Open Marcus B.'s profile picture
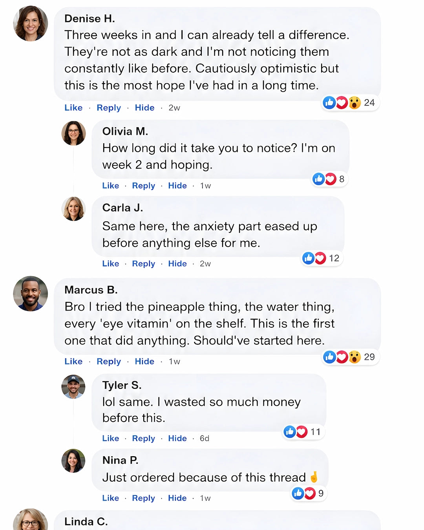Screen dimensions: 424x530 tap(31, 294)
